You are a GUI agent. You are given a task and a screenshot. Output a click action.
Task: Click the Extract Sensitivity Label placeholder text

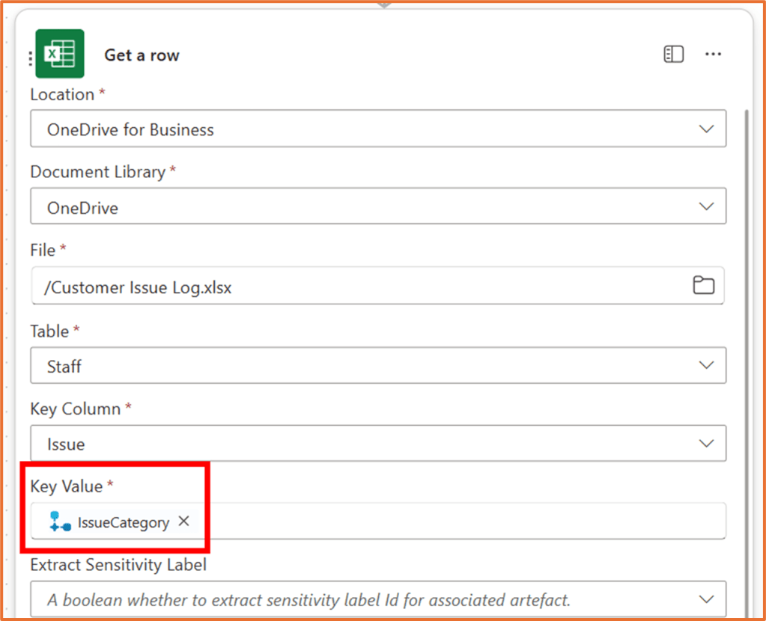300,599
